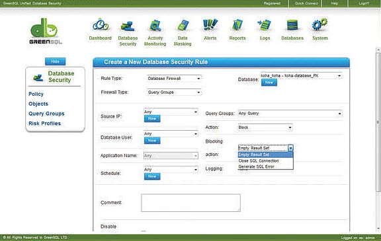This screenshot has height=241, width=381.
Task: Open the Source IP dropdown
Action: click(171, 112)
